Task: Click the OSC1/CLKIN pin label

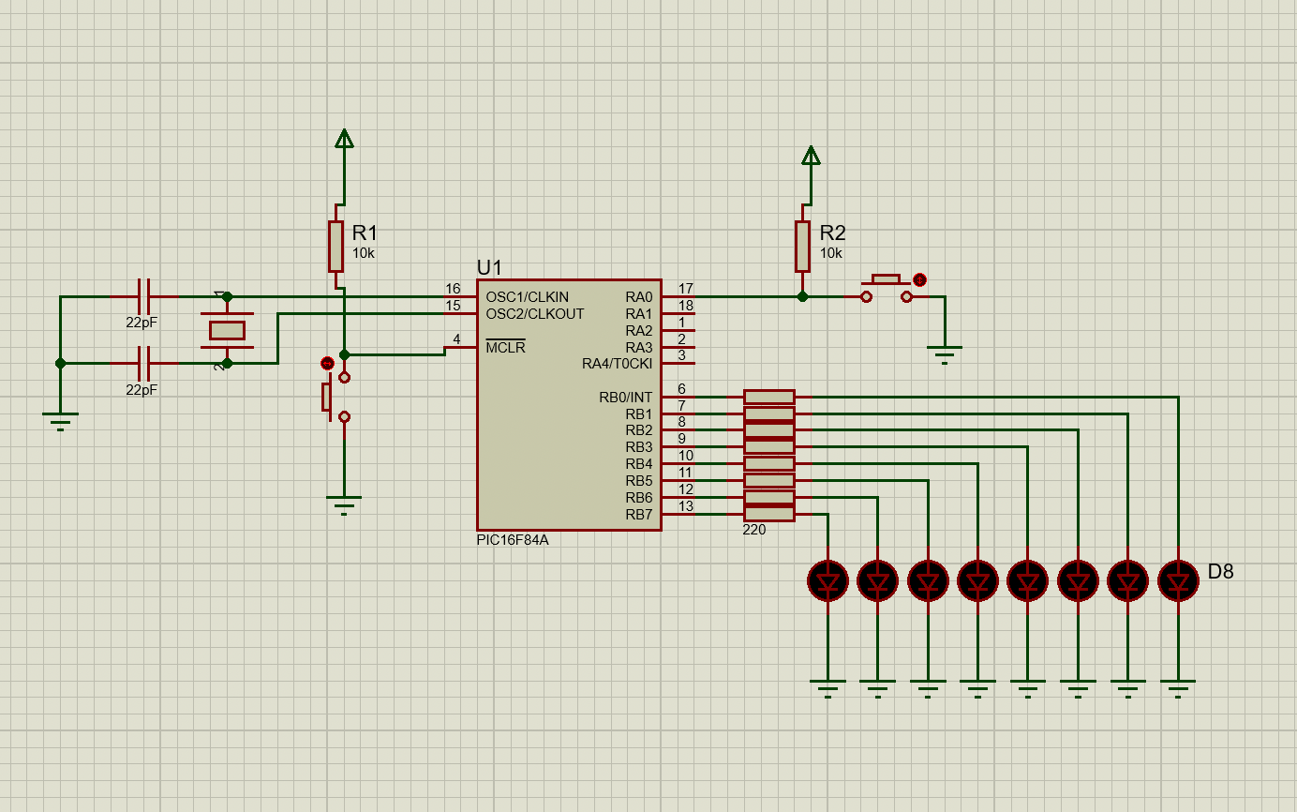Action: click(x=527, y=297)
